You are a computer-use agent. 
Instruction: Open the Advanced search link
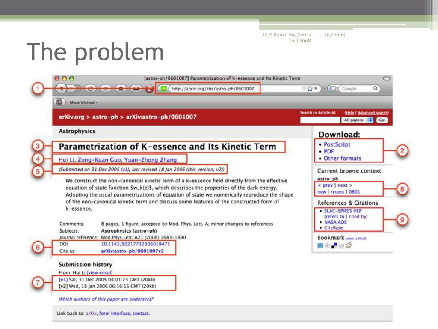(x=373, y=113)
